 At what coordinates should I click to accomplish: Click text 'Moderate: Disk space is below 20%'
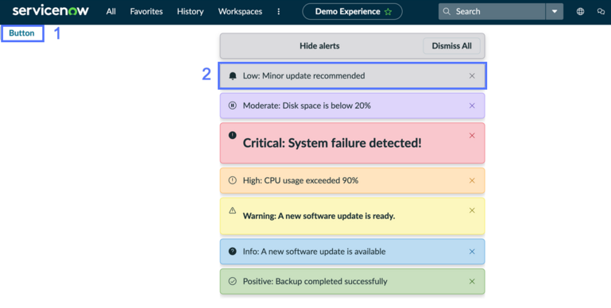(307, 106)
